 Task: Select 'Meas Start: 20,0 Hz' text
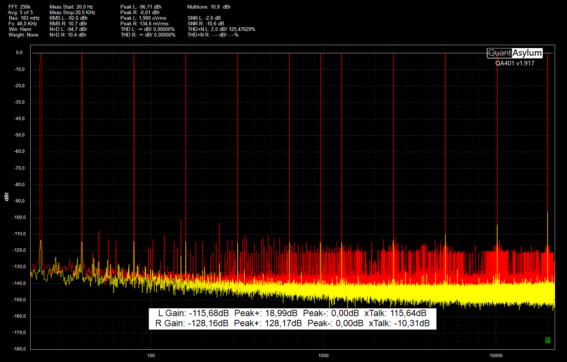pos(71,7)
